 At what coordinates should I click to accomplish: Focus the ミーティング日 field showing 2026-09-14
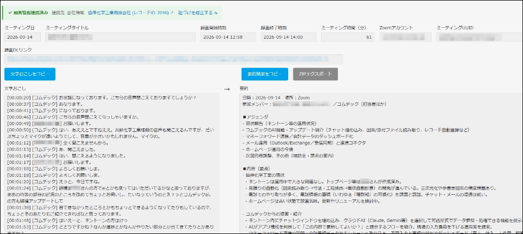coord(22,37)
